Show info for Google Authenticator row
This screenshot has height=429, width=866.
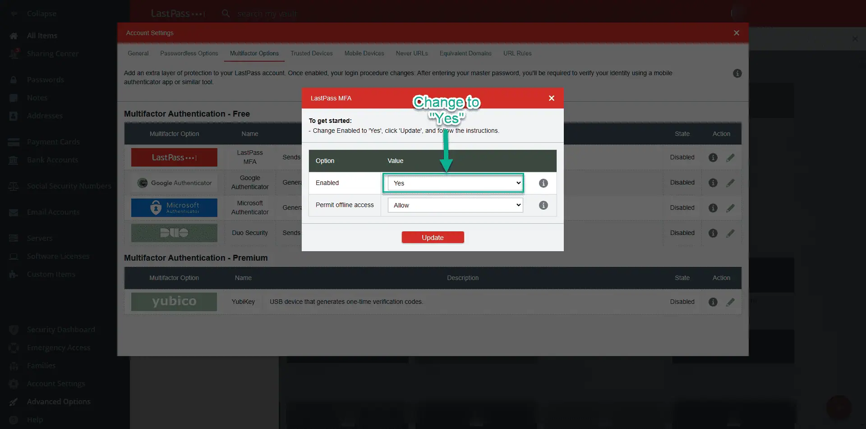(x=713, y=183)
